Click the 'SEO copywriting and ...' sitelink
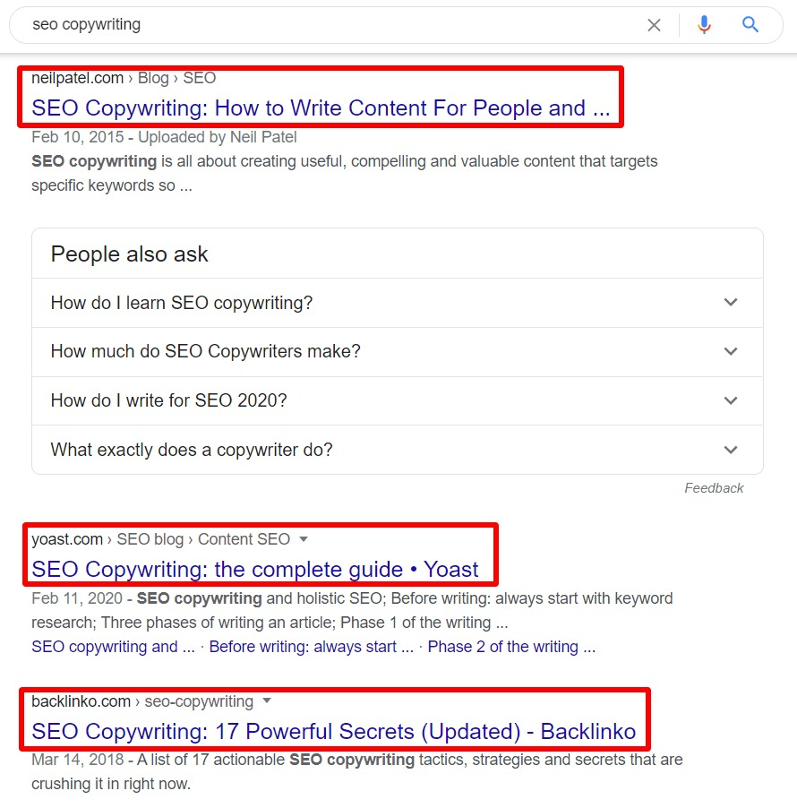The image size is (797, 808). pyautogui.click(x=114, y=647)
